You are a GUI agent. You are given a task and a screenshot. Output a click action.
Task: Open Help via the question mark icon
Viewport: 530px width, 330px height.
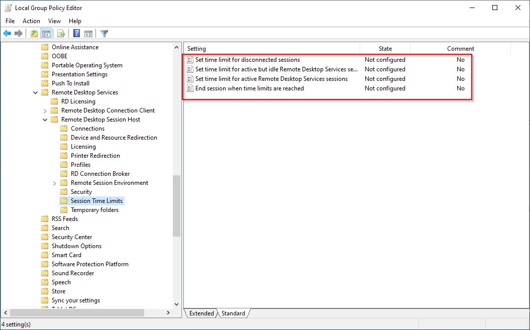[76, 34]
